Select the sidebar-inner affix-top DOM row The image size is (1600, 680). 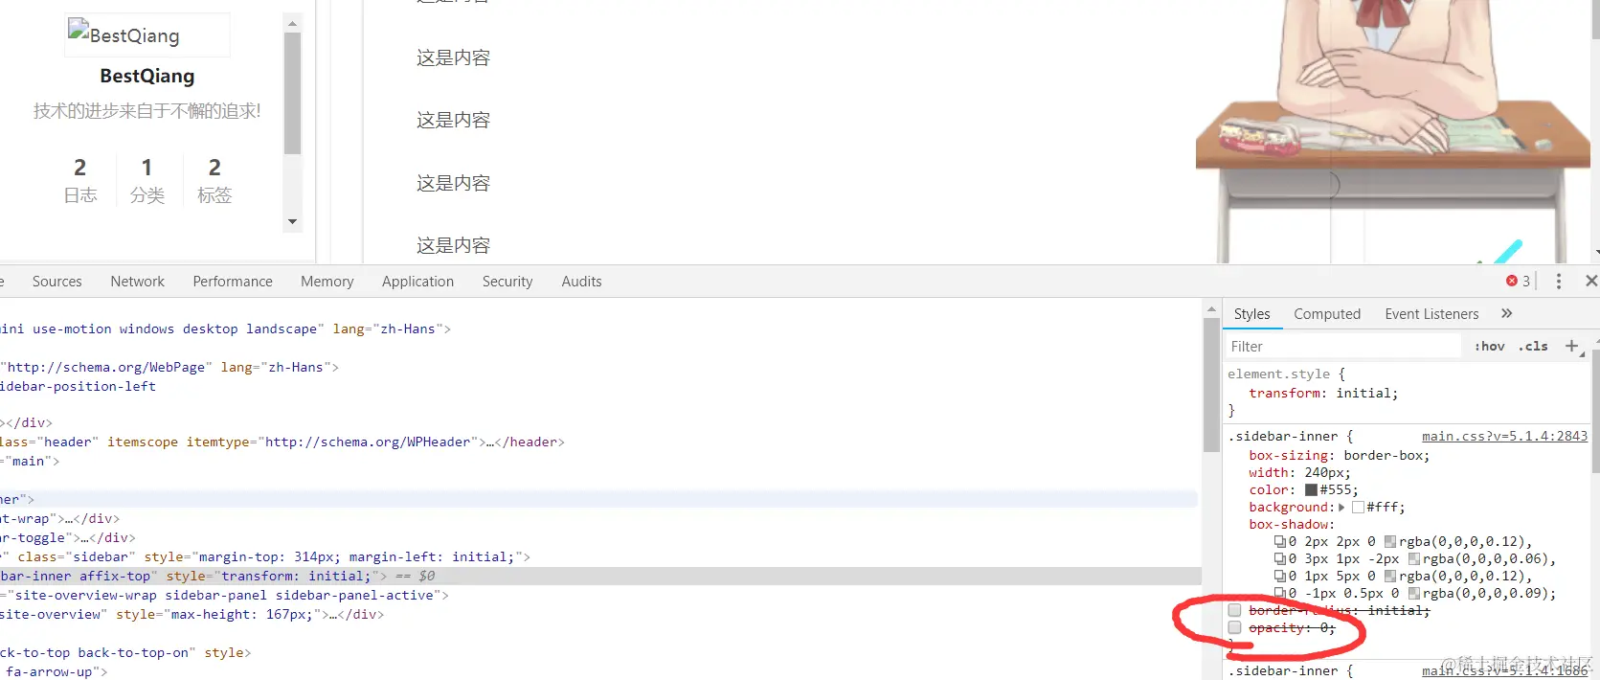point(600,576)
